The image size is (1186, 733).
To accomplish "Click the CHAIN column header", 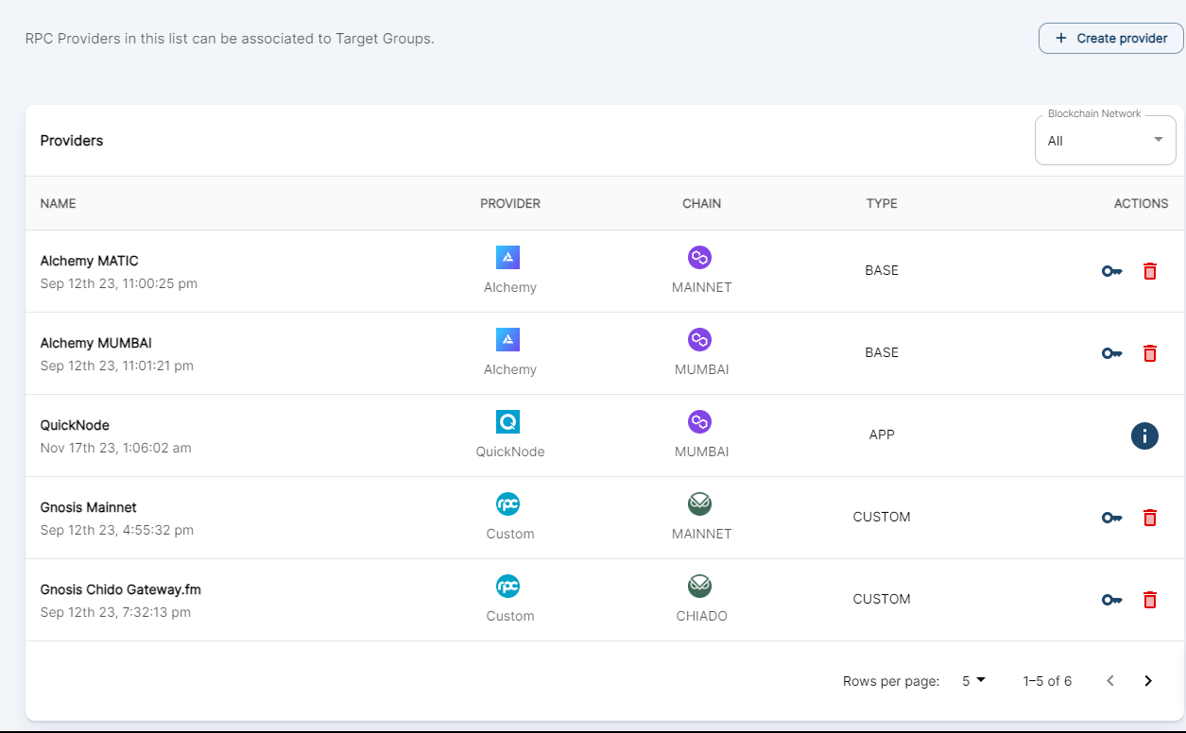I will [x=702, y=204].
